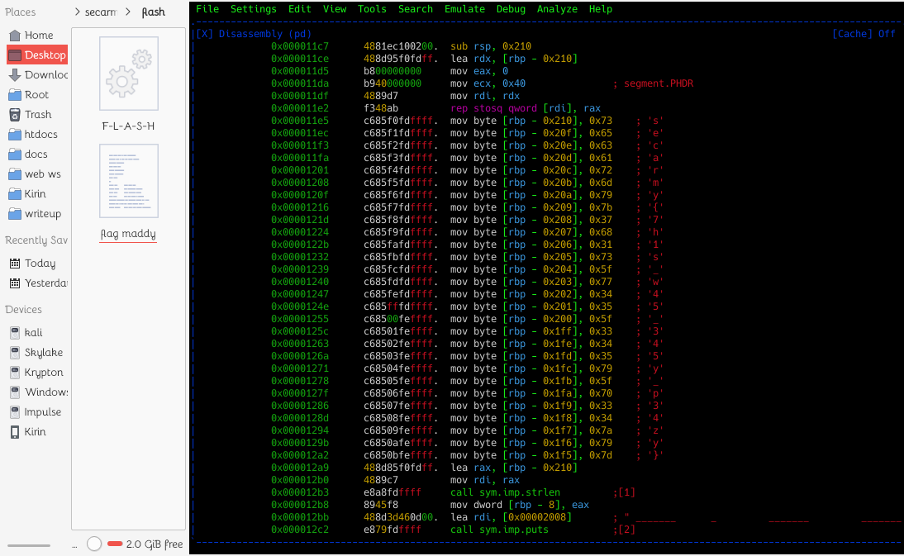Select the flag maddy text file
The image size is (904, 556).
coord(129,192)
